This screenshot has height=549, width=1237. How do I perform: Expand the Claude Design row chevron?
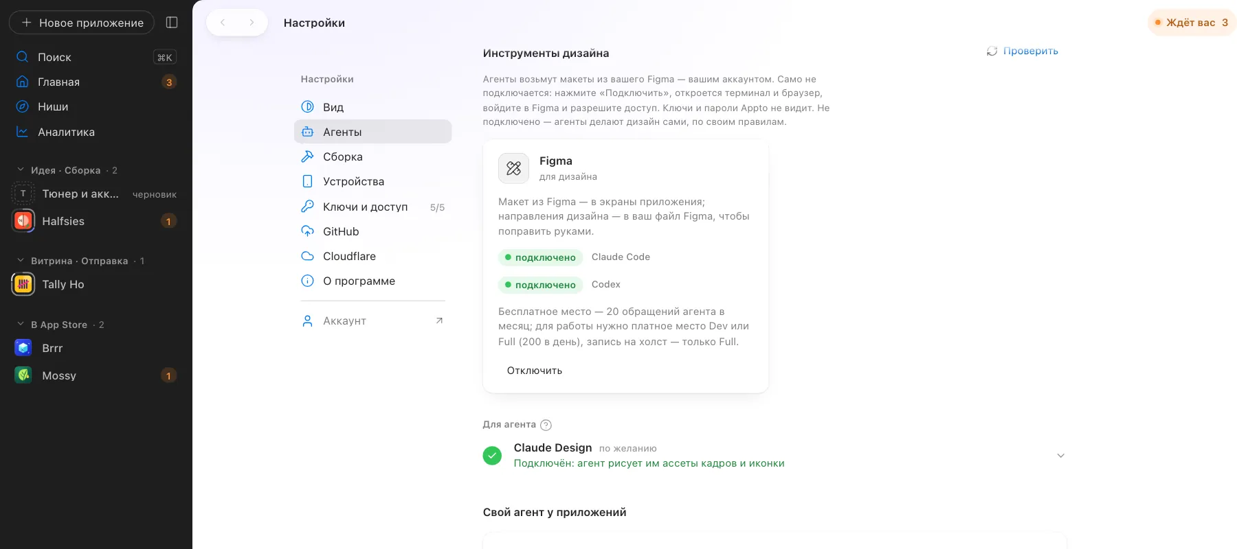1060,456
